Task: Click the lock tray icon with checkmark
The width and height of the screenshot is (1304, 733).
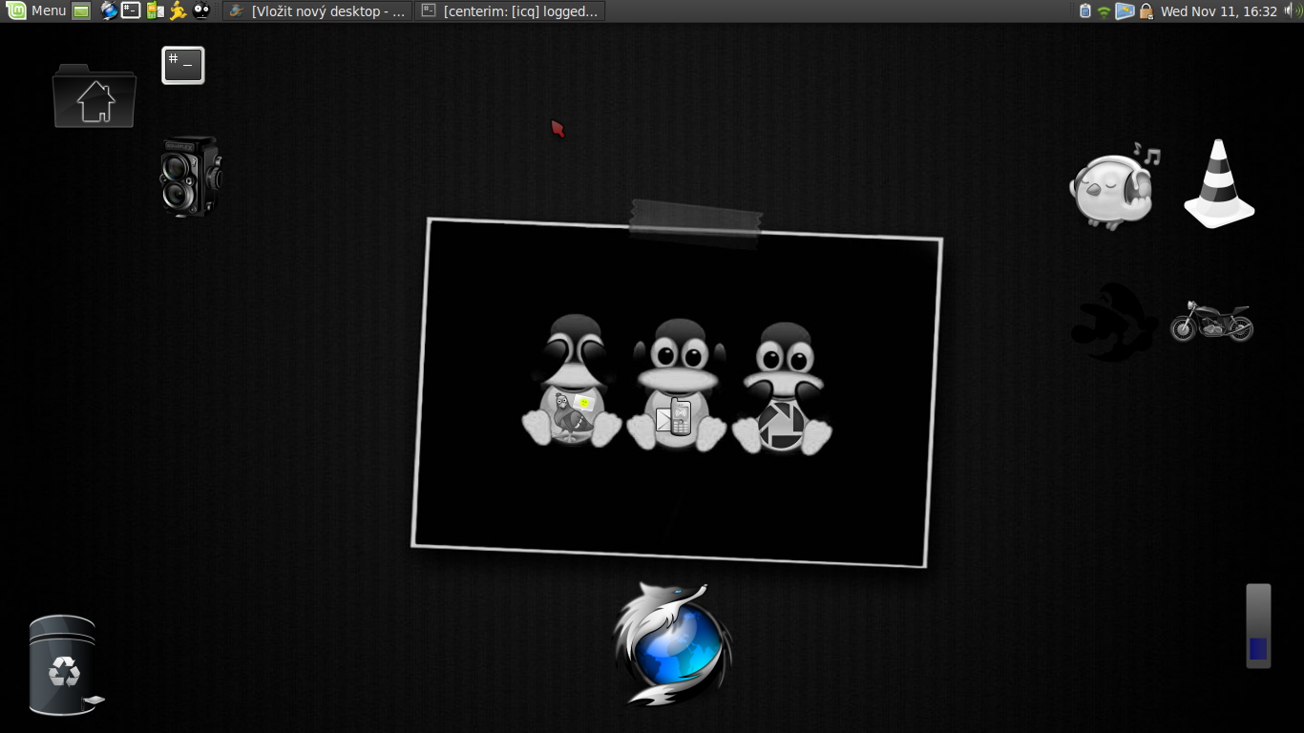Action: (1146, 11)
